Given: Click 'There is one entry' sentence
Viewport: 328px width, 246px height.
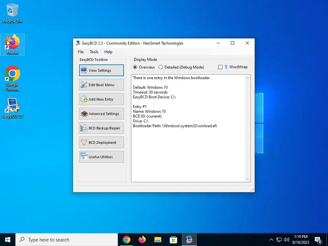Looking at the screenshot, I should 172,78.
